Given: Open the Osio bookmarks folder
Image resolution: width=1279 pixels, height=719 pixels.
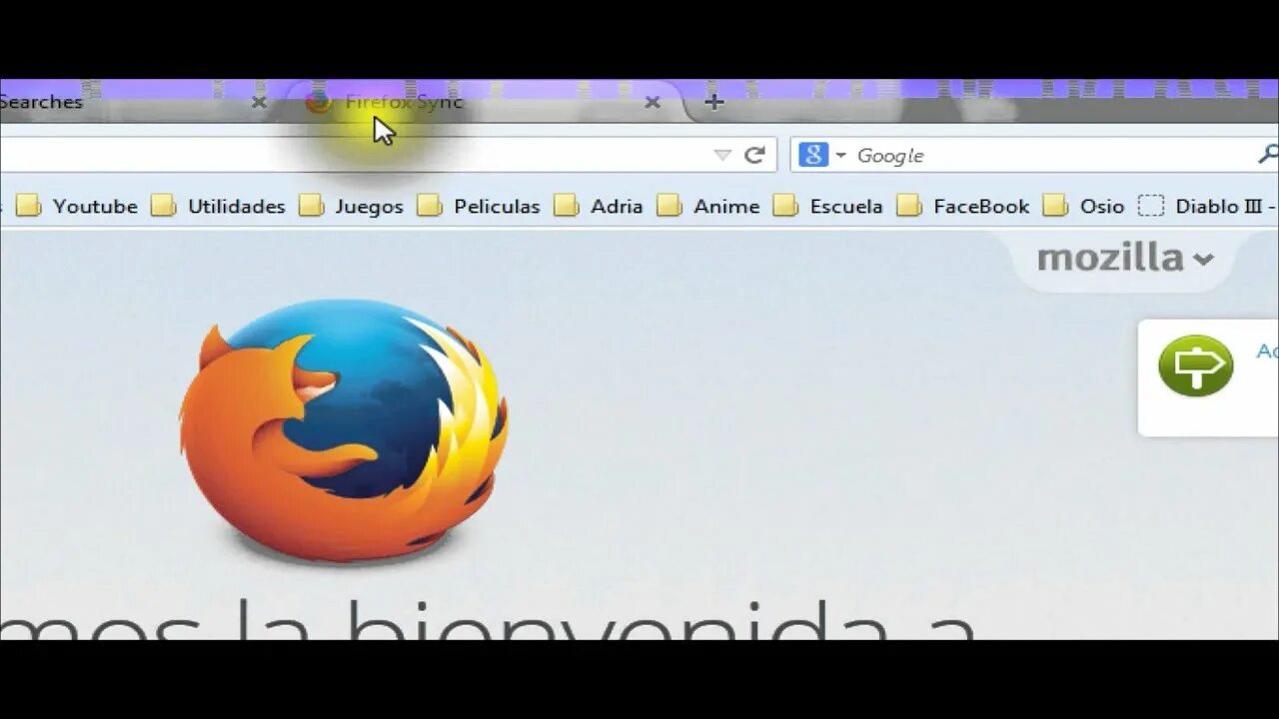Looking at the screenshot, I should coord(1083,206).
